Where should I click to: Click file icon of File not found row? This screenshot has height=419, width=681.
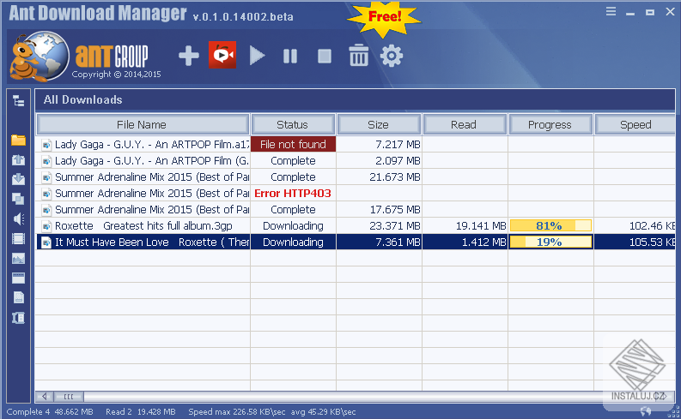(46, 145)
